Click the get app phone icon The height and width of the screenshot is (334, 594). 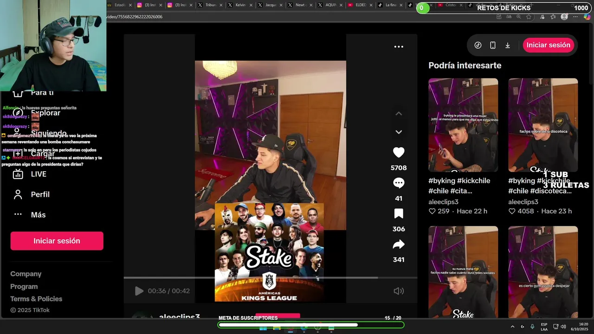tap(493, 45)
